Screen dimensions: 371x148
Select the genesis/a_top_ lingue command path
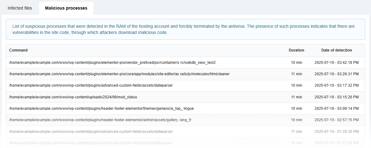(101, 109)
